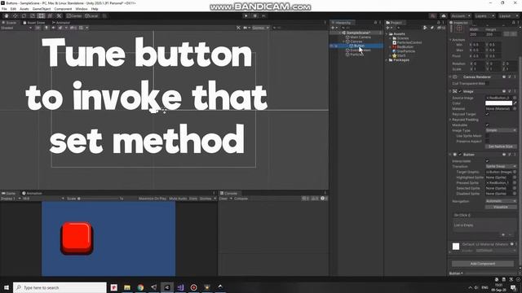Toggle the Image component enabled checkbox
This screenshot has height=293, width=522.
tap(460, 91)
